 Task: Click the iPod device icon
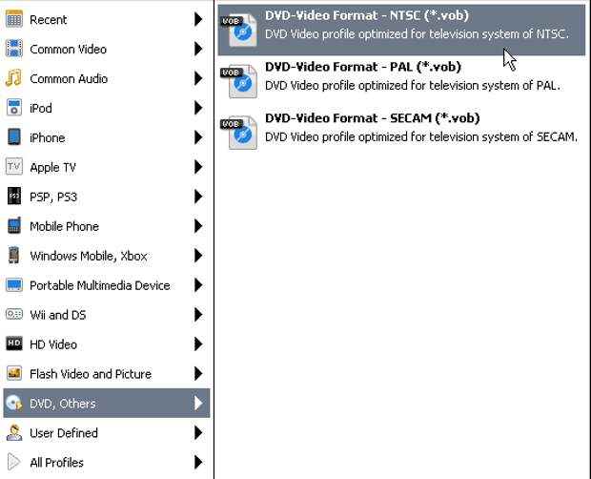tap(14, 108)
